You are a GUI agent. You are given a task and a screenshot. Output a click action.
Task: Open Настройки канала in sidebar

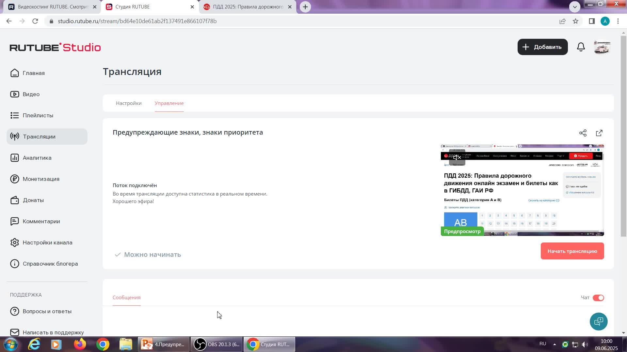click(x=47, y=242)
